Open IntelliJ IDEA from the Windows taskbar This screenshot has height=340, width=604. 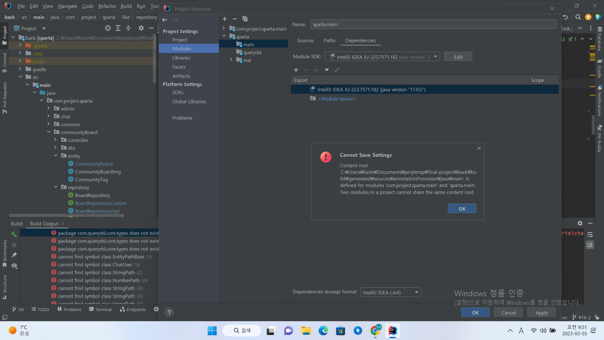click(x=392, y=331)
